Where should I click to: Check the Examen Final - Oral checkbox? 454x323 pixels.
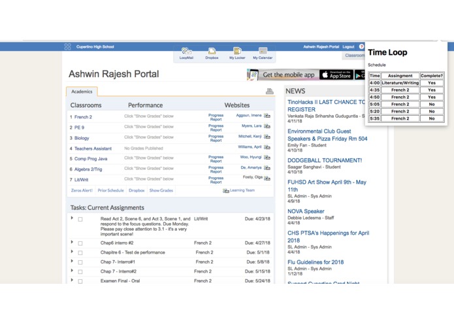tap(80, 281)
